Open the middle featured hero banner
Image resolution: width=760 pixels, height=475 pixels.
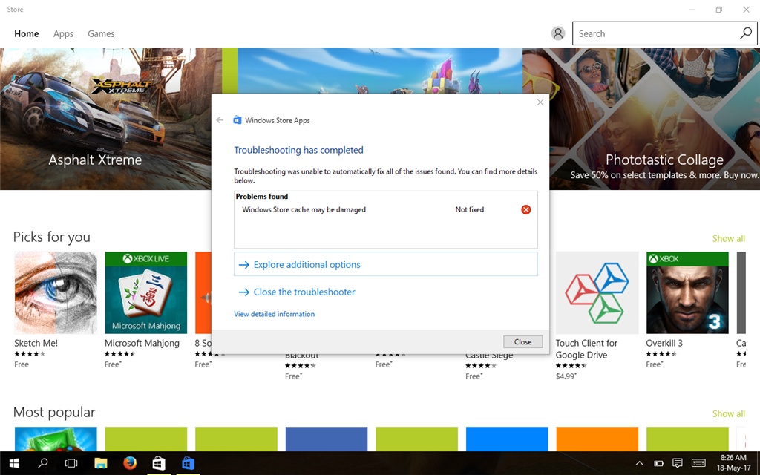[380, 71]
